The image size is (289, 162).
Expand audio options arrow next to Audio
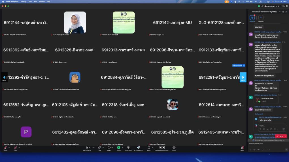[x=9, y=147]
